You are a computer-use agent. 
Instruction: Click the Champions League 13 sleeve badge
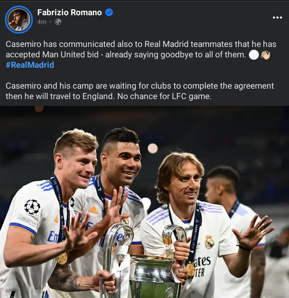[32, 207]
